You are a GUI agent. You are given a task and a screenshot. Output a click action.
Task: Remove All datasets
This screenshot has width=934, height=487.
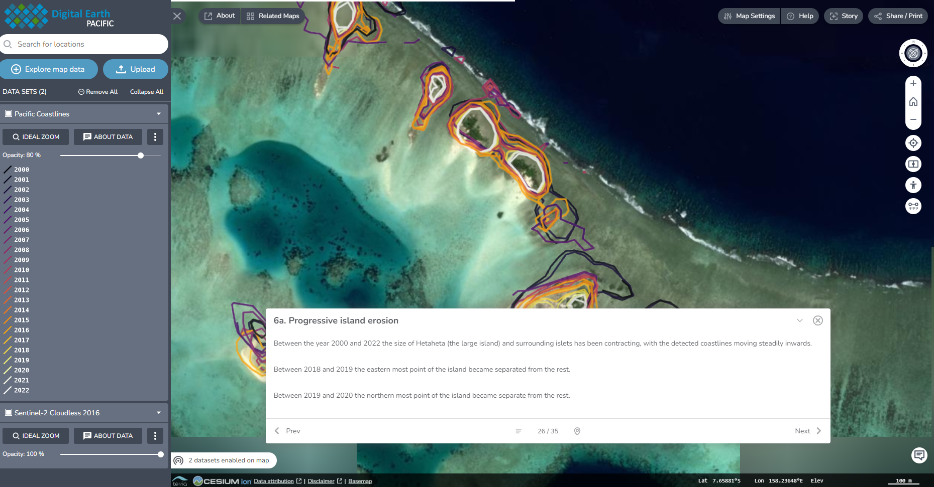[98, 92]
